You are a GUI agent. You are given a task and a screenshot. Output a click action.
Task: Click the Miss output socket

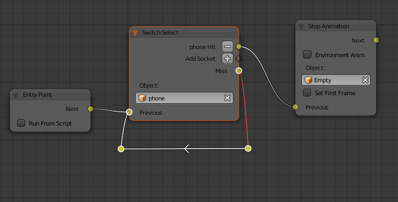pos(239,71)
